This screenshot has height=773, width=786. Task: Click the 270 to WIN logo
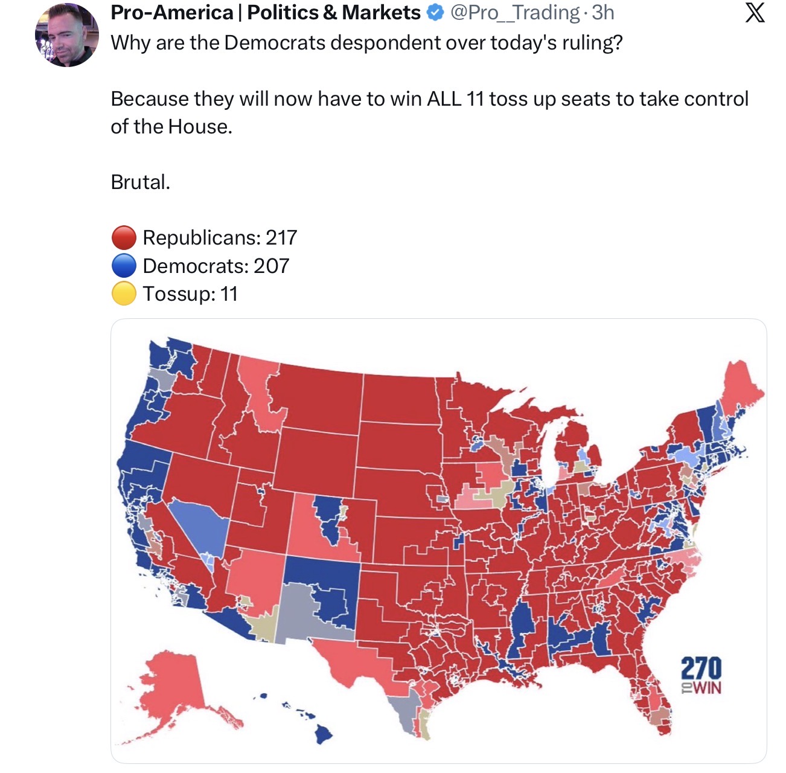[x=701, y=676]
